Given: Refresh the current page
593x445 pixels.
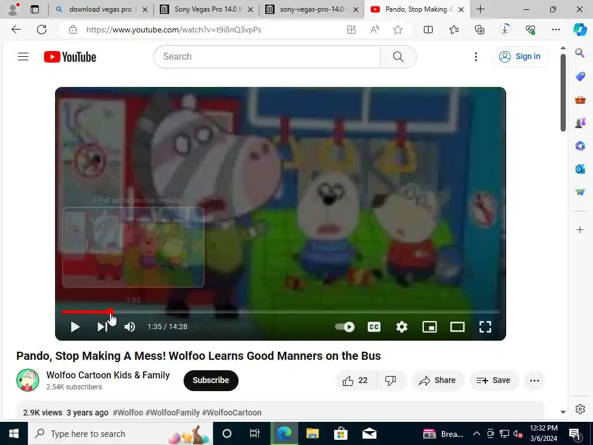Looking at the screenshot, I should point(42,30).
